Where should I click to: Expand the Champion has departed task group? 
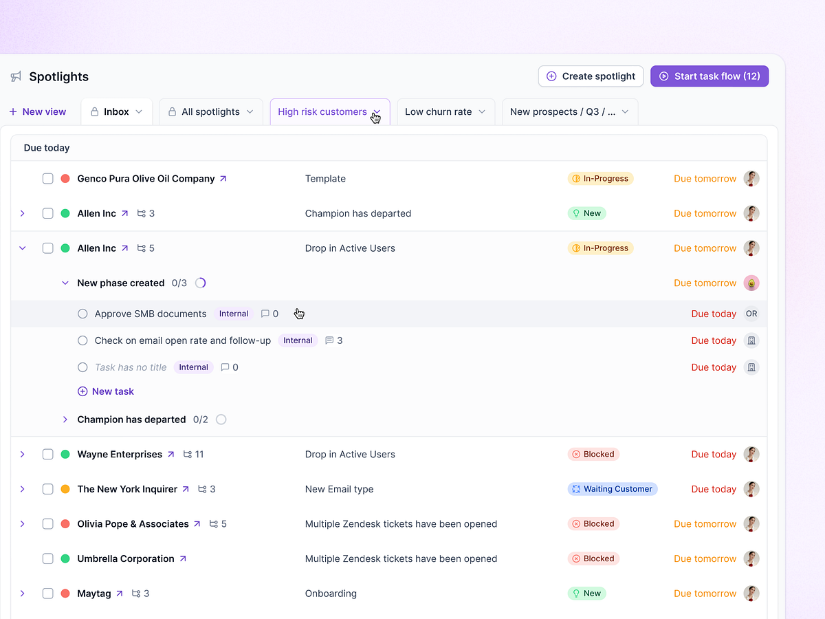65,419
